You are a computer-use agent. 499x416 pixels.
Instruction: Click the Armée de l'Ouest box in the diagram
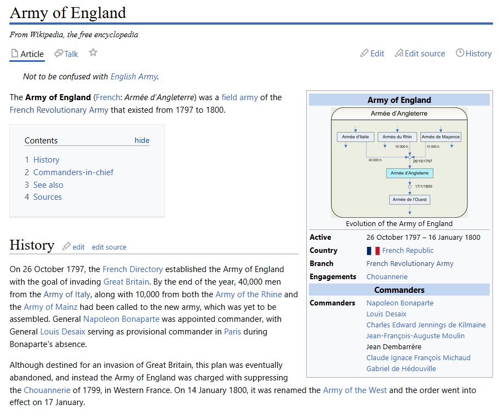(x=410, y=199)
